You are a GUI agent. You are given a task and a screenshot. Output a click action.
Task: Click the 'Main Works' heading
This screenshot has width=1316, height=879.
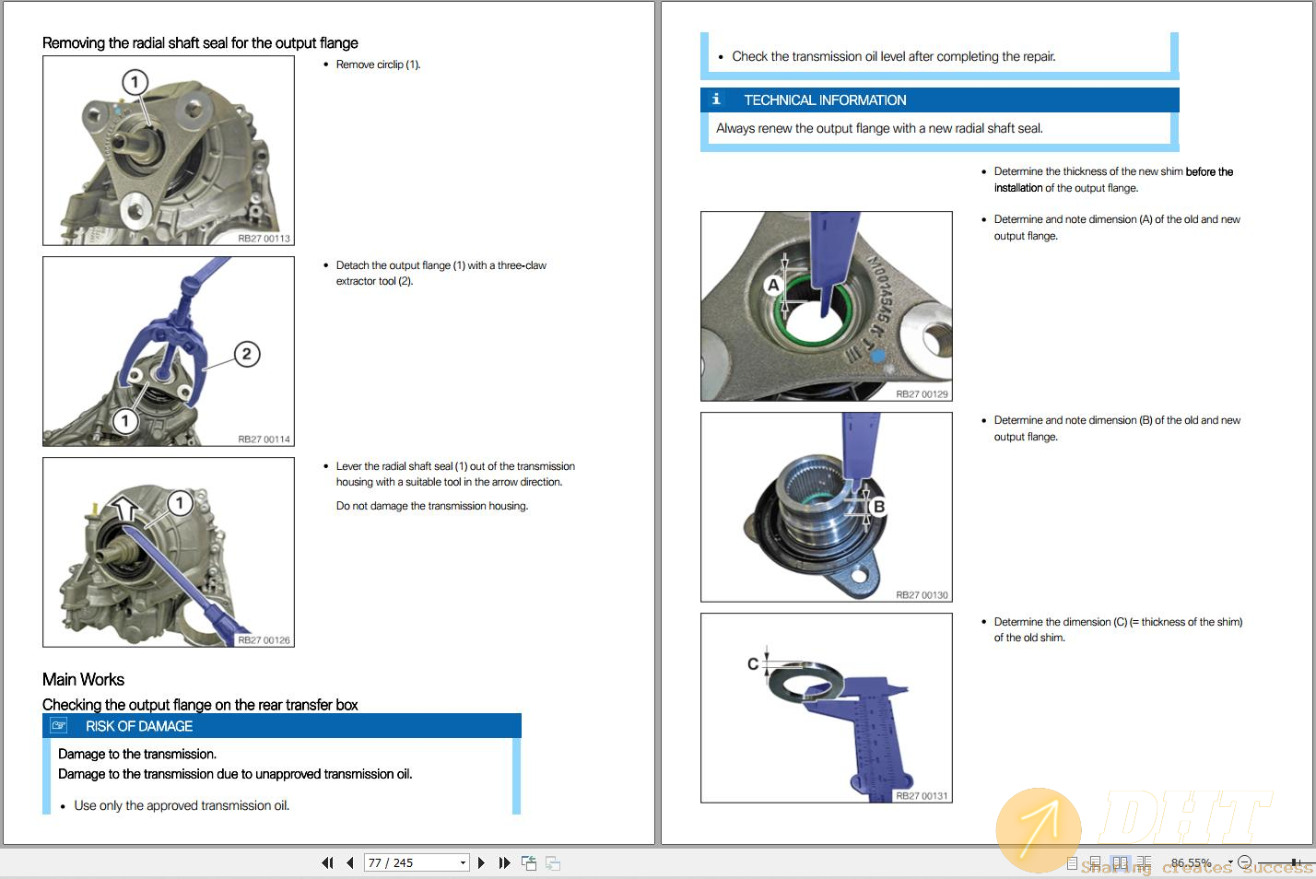[83, 679]
